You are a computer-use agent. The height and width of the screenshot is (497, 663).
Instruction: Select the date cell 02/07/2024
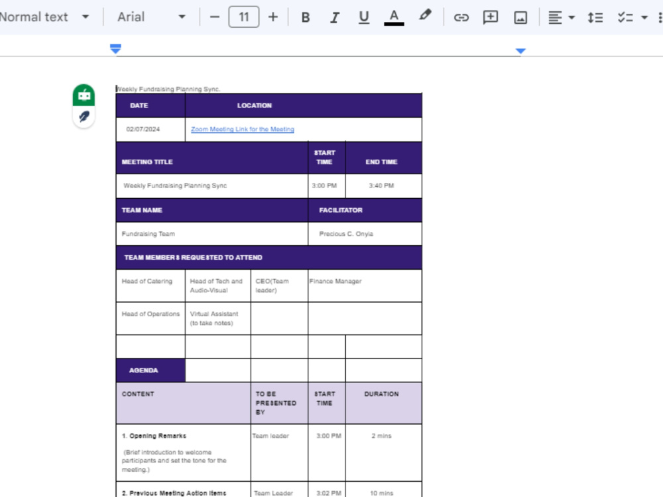pos(151,129)
